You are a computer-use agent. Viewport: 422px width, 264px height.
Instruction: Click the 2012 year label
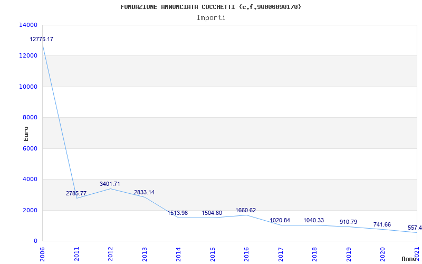[x=111, y=254]
